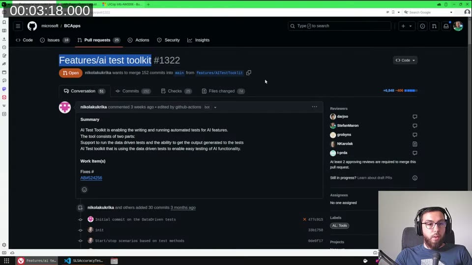Expand the Code dropdown button

point(405,60)
